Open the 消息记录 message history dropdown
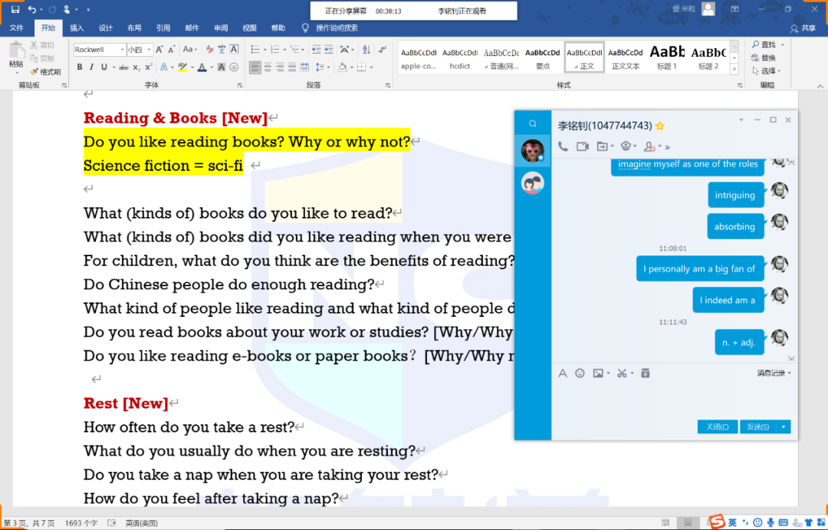The width and height of the screenshot is (828, 530). pos(774,374)
